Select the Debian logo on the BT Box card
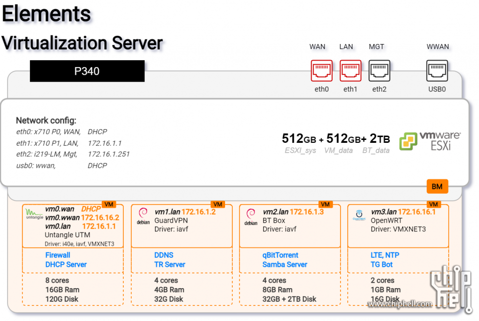This screenshot has width=479, height=321. tap(251, 217)
